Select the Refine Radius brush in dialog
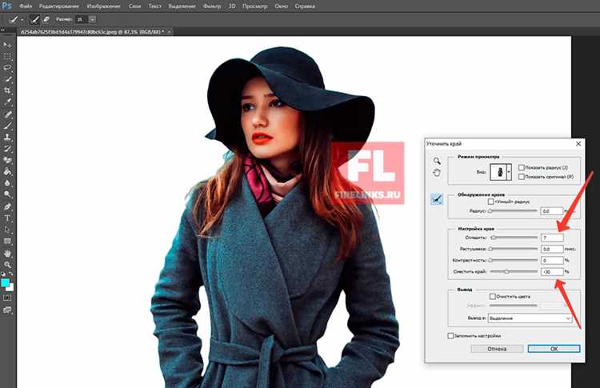The image size is (600, 388). click(437, 199)
